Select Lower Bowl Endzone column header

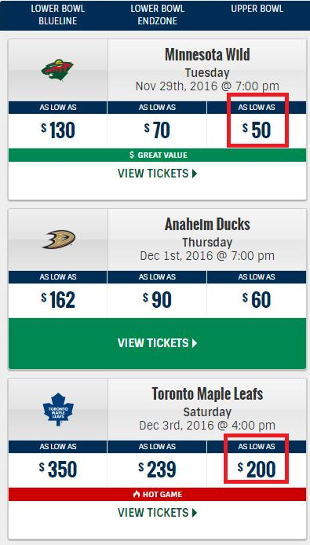pos(158,15)
